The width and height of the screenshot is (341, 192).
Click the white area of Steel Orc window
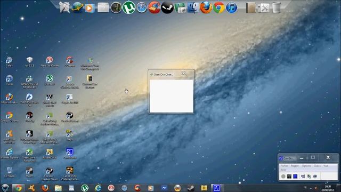[172, 96]
